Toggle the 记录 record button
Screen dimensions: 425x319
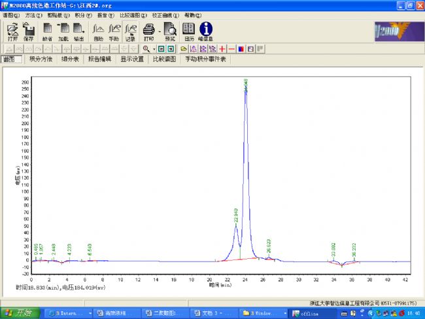click(131, 31)
